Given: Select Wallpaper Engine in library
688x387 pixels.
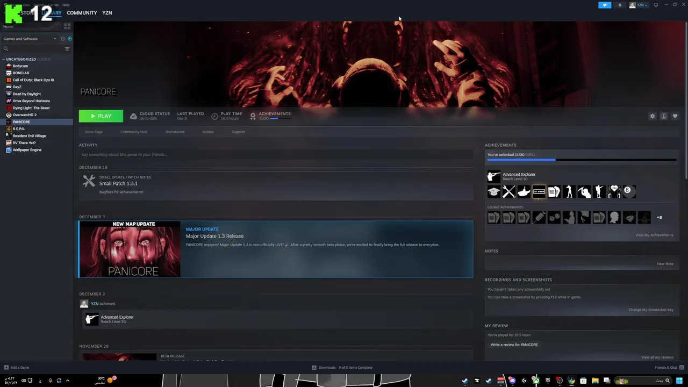Looking at the screenshot, I should click(x=27, y=150).
